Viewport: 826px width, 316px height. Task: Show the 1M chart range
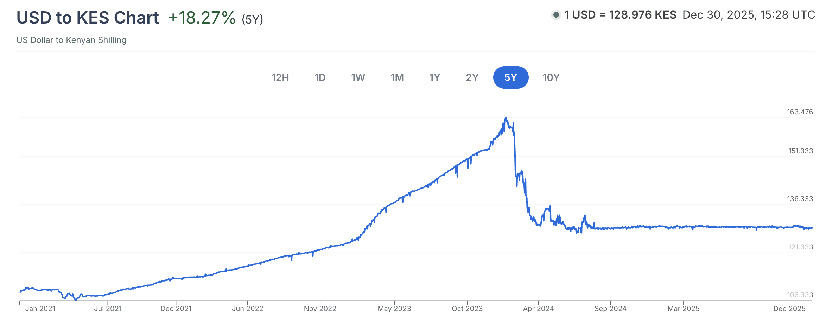(397, 77)
